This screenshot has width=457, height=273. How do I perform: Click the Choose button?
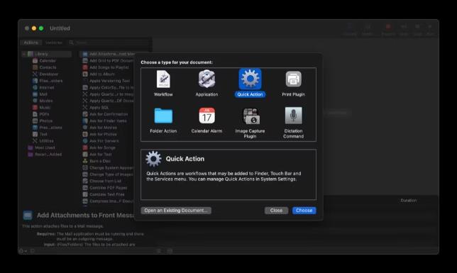coord(304,211)
